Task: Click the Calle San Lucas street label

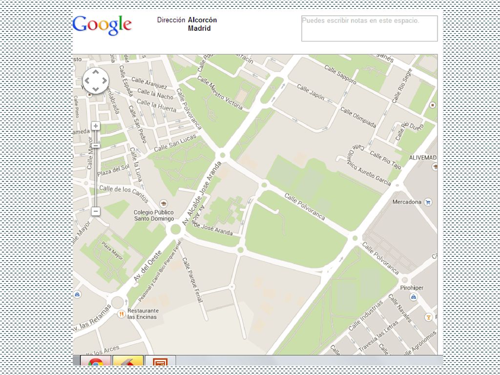Action: coord(175,143)
